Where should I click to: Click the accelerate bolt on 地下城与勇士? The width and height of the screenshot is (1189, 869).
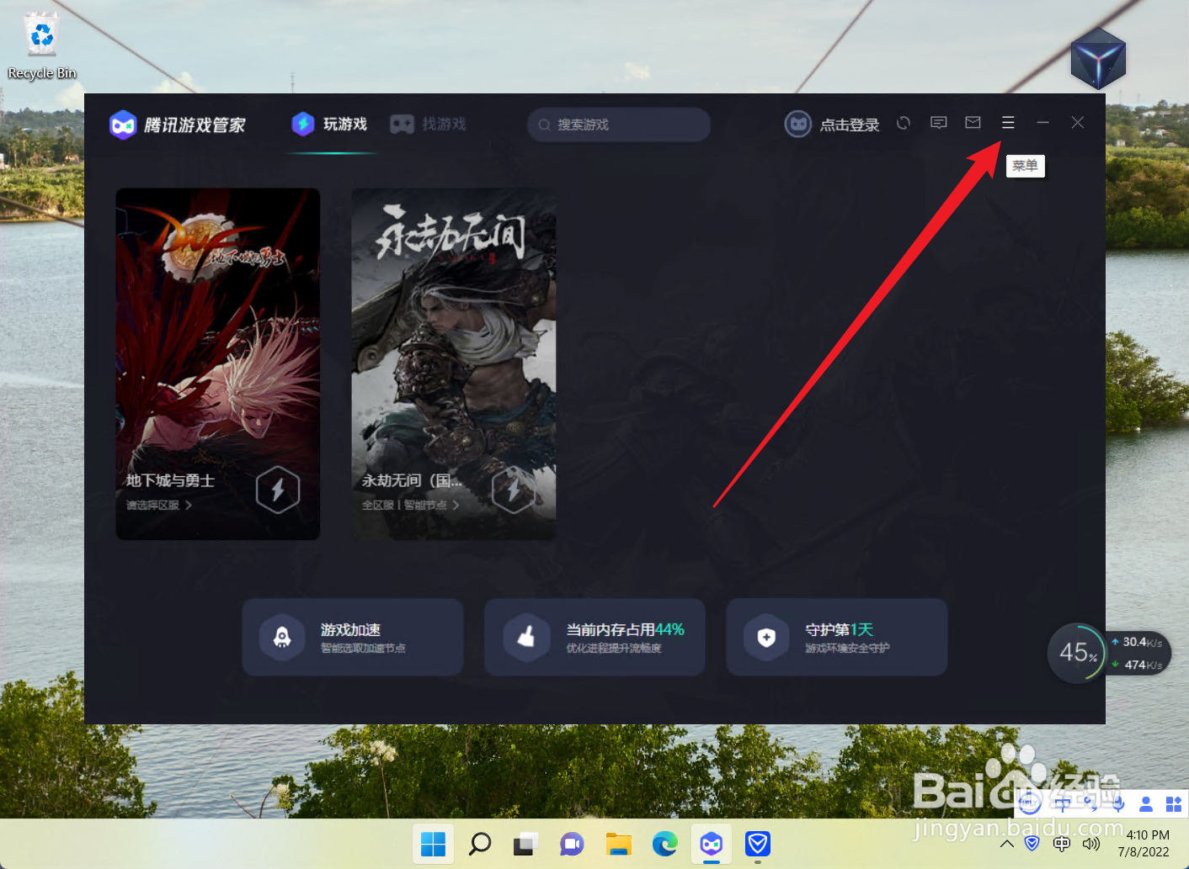pos(278,490)
